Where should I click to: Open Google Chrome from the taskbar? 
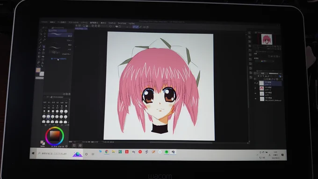107,151
